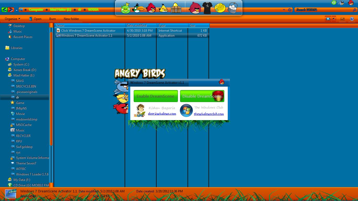The width and height of the screenshot is (358, 201).
Task: Click the green Back arrow button
Action: click(4, 10)
